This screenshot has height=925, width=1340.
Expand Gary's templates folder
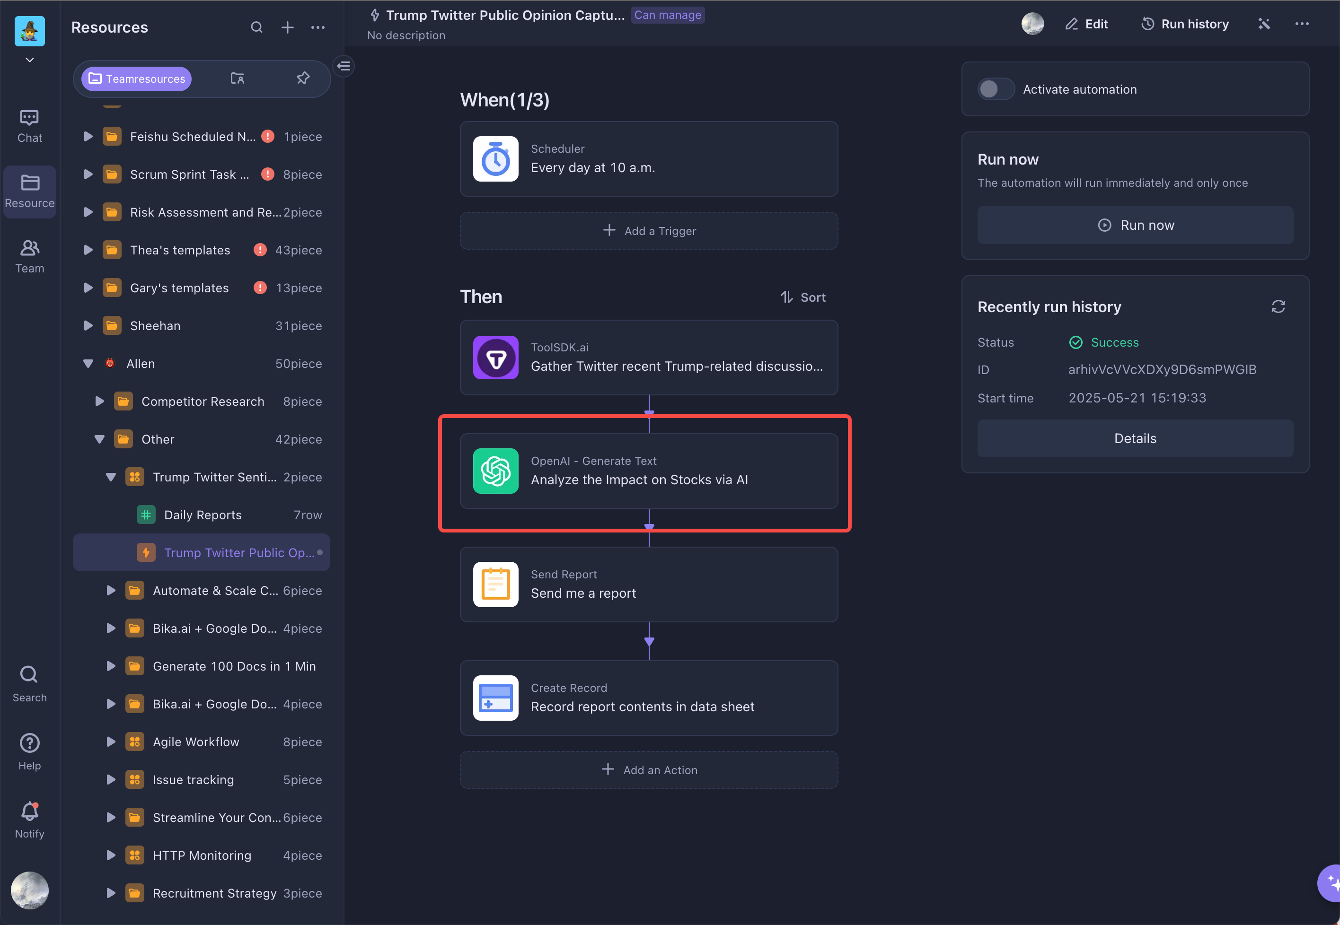tap(88, 288)
